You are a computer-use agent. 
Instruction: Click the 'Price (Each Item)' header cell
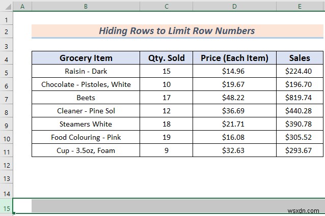coord(234,58)
